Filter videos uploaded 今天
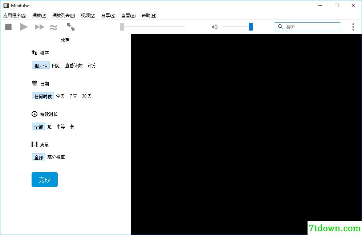The width and height of the screenshot is (362, 235). pyautogui.click(x=61, y=96)
